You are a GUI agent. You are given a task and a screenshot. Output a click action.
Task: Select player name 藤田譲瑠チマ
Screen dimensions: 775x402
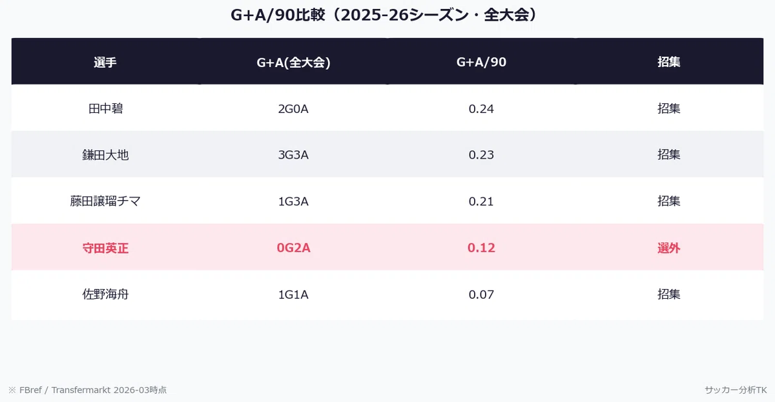tap(105, 201)
